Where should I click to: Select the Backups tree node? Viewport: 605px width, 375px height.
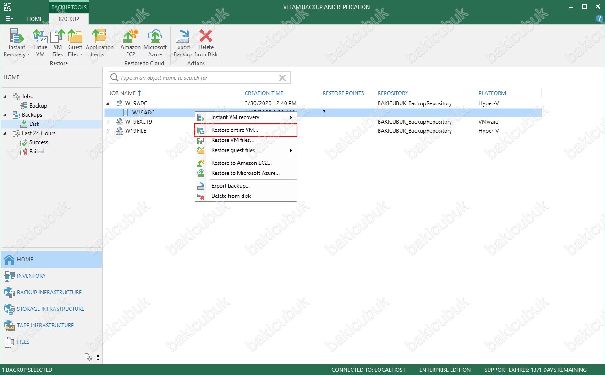click(32, 115)
